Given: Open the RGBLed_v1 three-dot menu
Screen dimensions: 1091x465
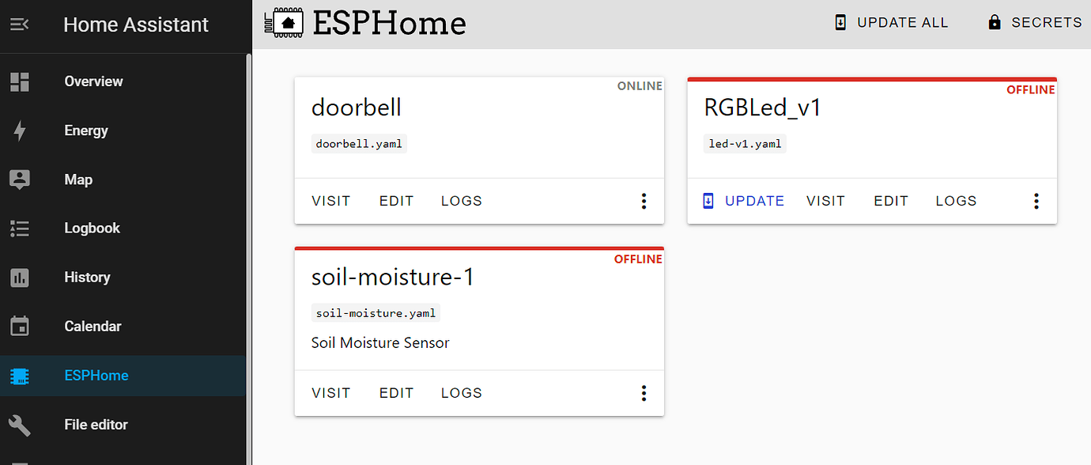Looking at the screenshot, I should click(x=1036, y=201).
